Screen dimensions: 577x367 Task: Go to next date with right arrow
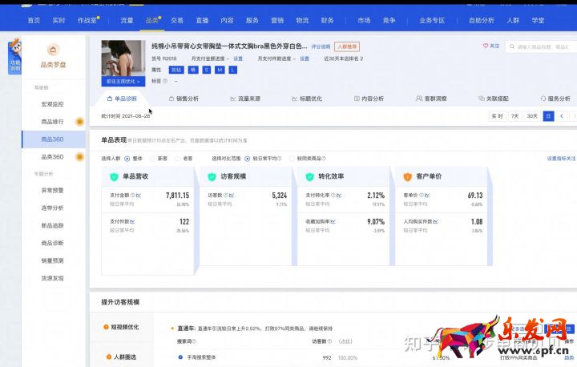click(573, 116)
